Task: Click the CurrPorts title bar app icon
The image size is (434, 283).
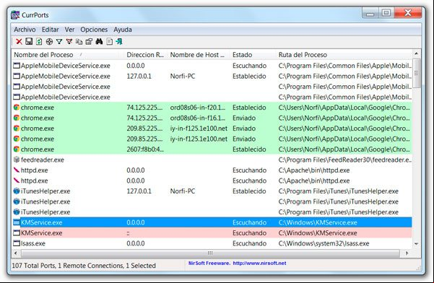Action: [x=15, y=15]
